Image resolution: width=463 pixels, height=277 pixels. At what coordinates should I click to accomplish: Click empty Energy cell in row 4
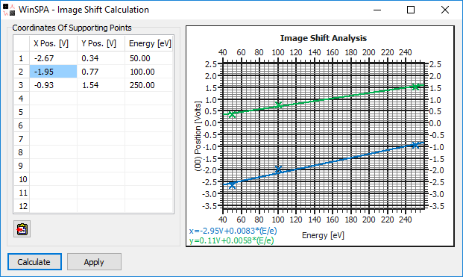point(149,99)
